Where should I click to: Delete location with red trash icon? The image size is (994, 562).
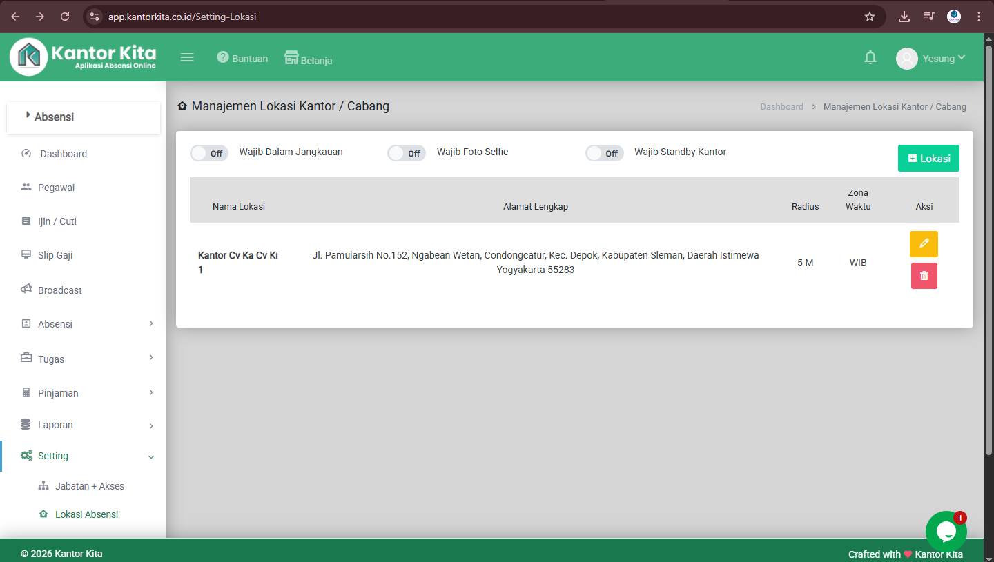924,276
